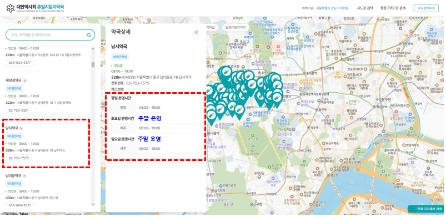Click the 팩스번호 label

point(118,89)
